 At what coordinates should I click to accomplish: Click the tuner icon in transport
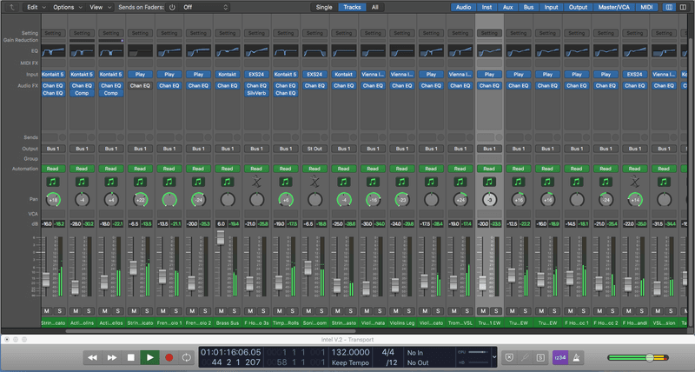(x=526, y=357)
